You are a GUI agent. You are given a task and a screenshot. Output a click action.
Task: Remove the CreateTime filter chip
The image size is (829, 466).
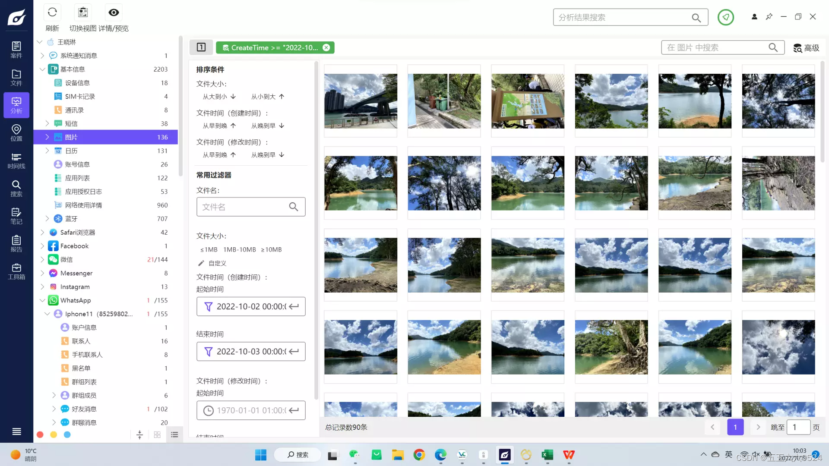click(x=326, y=48)
